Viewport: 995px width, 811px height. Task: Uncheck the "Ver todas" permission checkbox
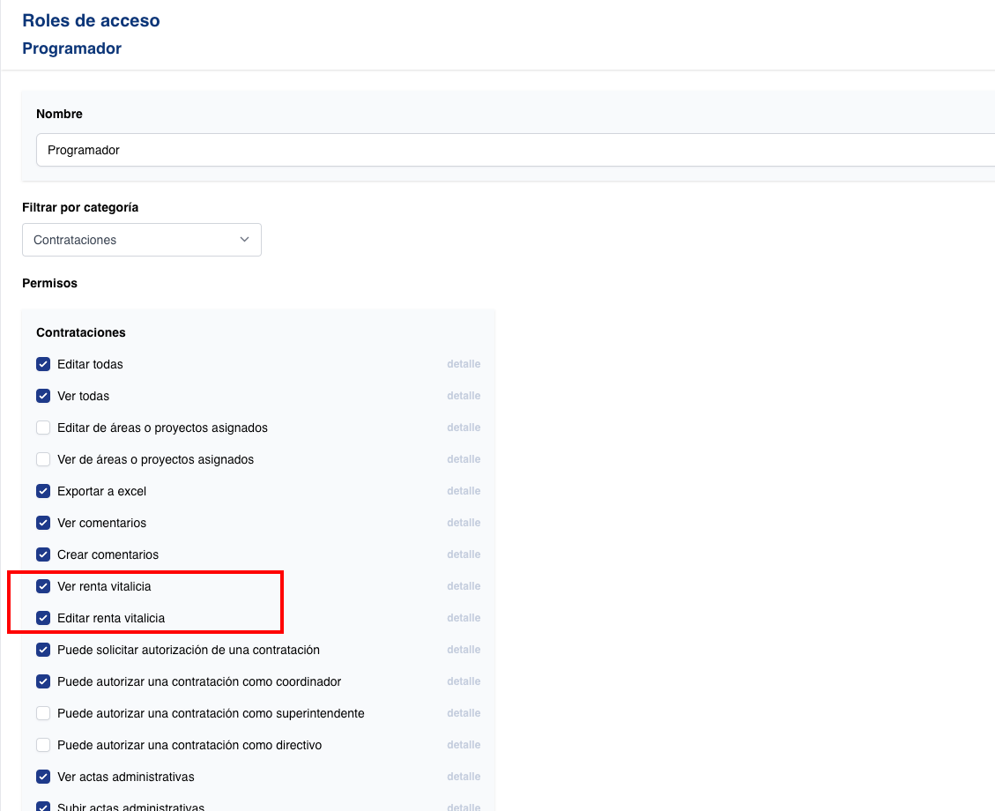click(x=43, y=396)
